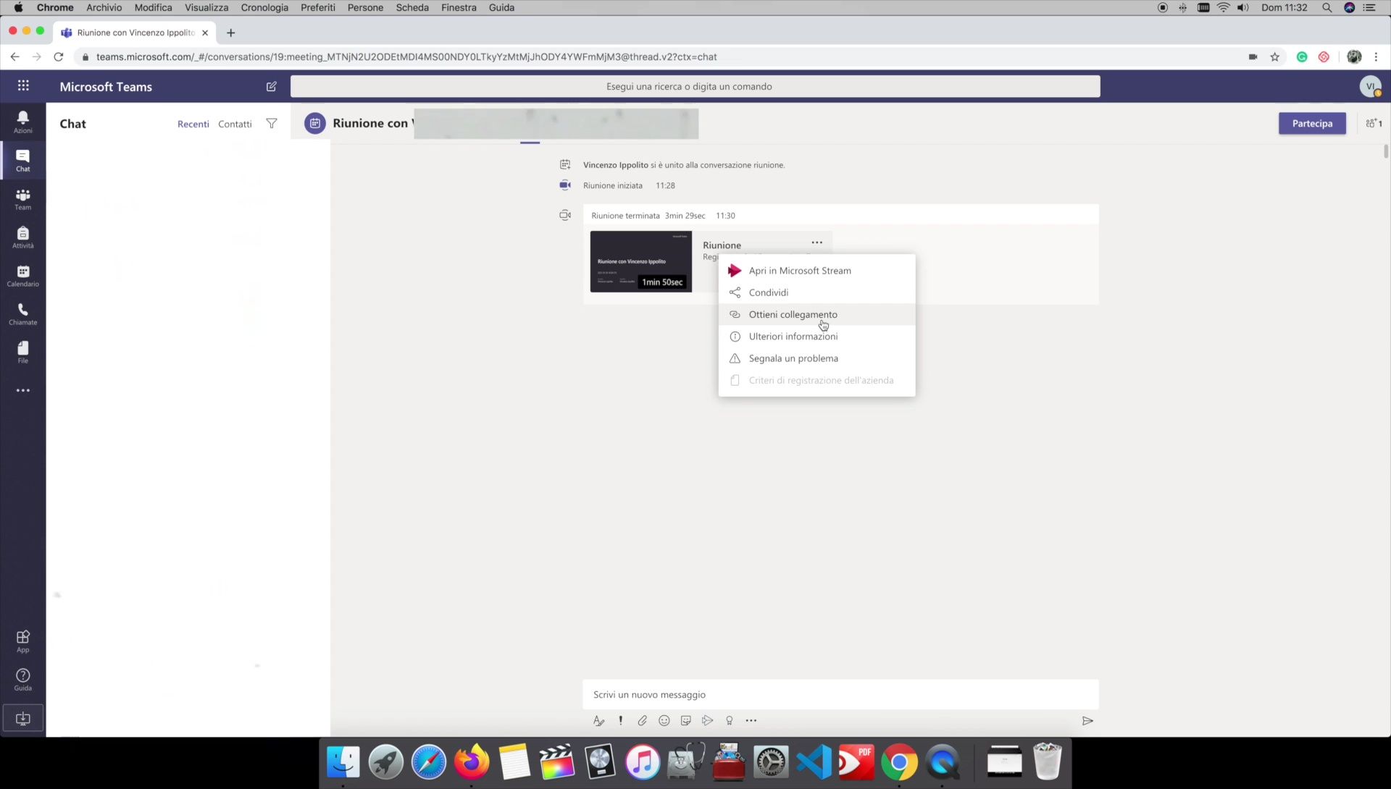This screenshot has width=1391, height=789.
Task: Send the message with arrow icon
Action: point(1087,721)
